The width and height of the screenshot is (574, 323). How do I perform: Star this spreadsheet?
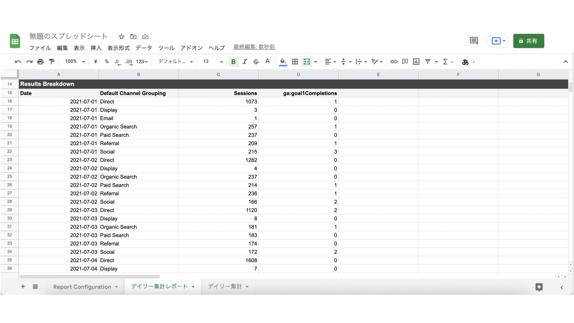click(x=121, y=37)
